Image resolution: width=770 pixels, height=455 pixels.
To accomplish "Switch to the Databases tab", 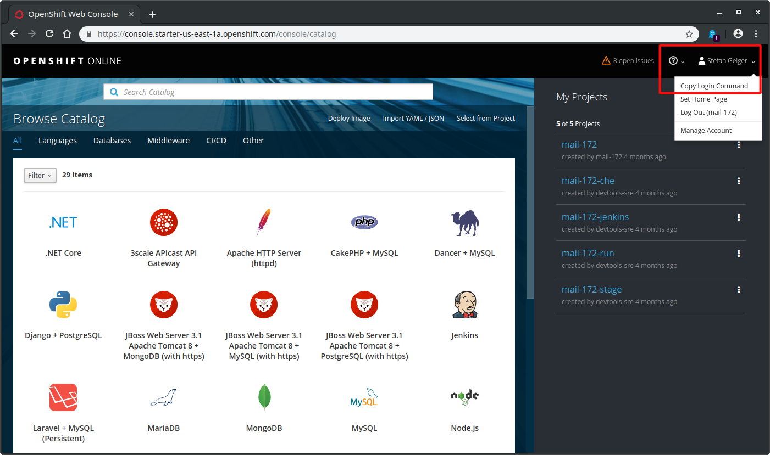I will [112, 141].
